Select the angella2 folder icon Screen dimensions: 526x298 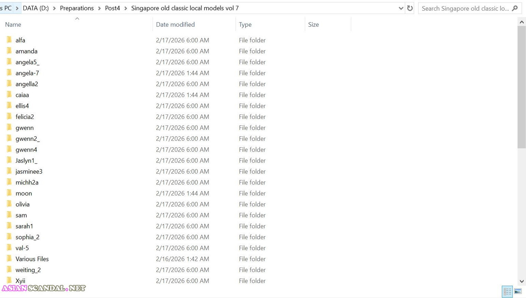coord(9,84)
